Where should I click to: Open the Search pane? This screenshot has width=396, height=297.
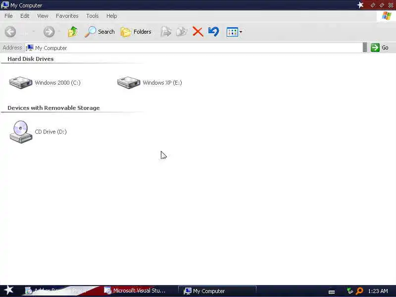pyautogui.click(x=99, y=32)
